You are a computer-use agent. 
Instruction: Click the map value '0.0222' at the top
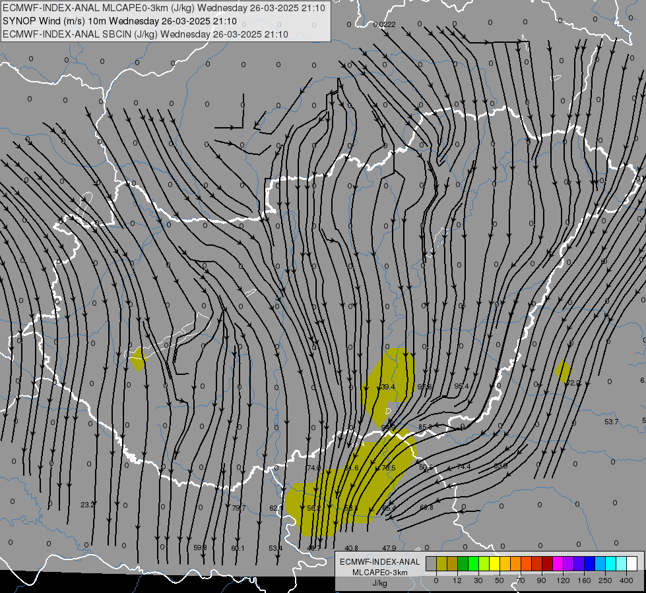385,24
